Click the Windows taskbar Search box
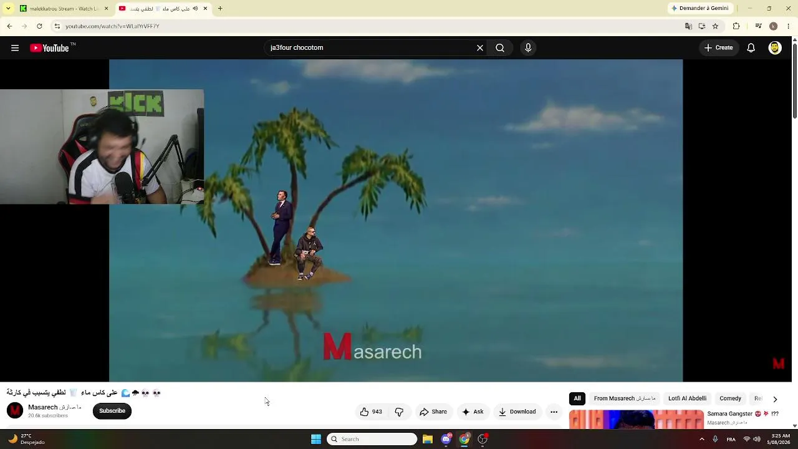Screen dimensions: 798x449 point(372,439)
